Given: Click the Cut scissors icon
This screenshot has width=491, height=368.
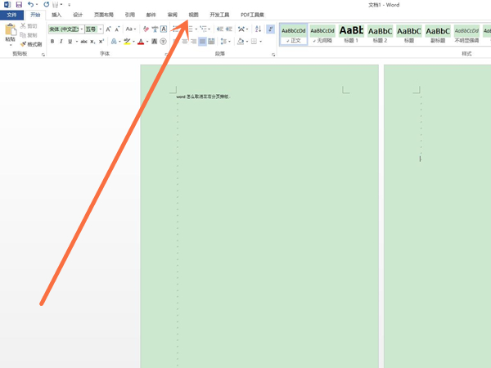Looking at the screenshot, I should 24,26.
